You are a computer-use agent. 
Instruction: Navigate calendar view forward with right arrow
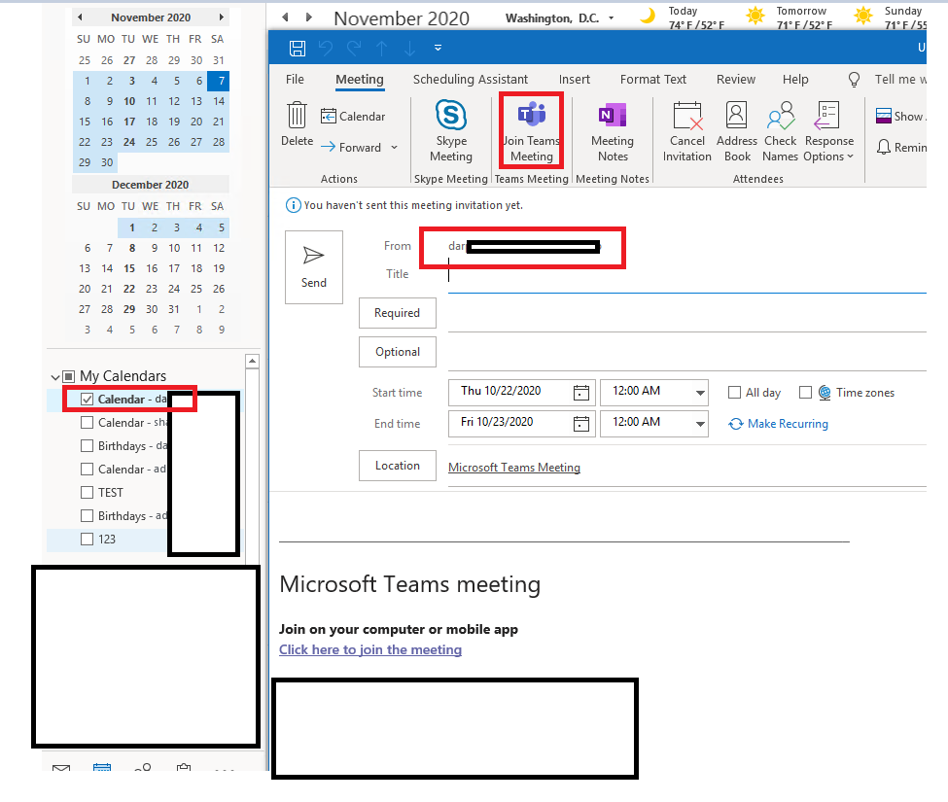pyautogui.click(x=309, y=17)
